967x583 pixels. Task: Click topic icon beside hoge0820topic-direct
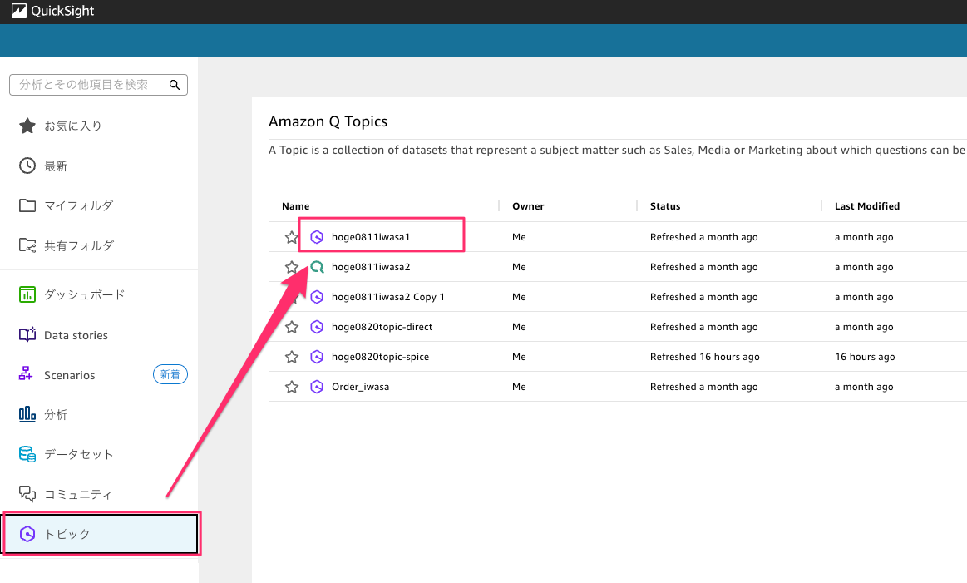316,327
